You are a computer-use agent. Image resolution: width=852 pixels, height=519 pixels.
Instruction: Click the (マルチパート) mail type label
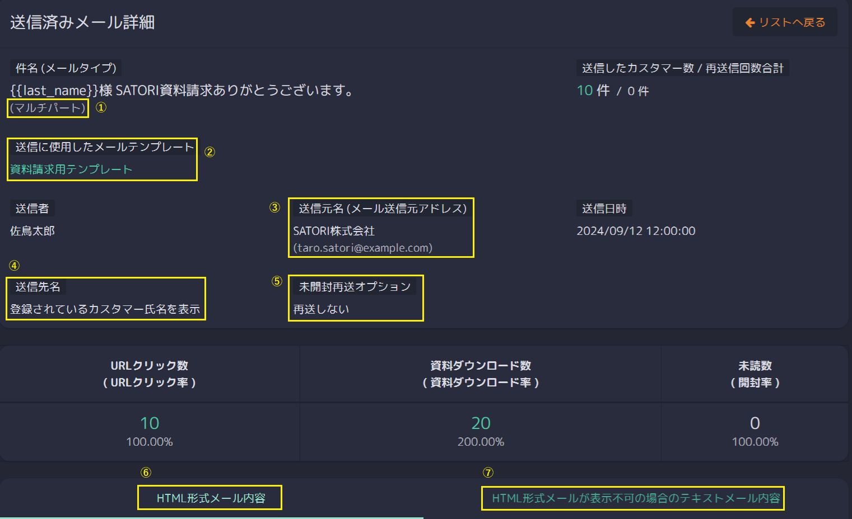(48, 108)
